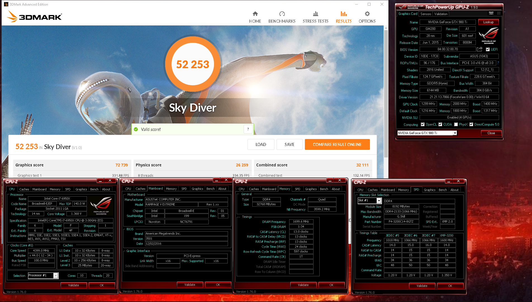The image size is (532, 302).
Task: Click Validate in the CPU-Z Memory window
Action: [303, 285]
